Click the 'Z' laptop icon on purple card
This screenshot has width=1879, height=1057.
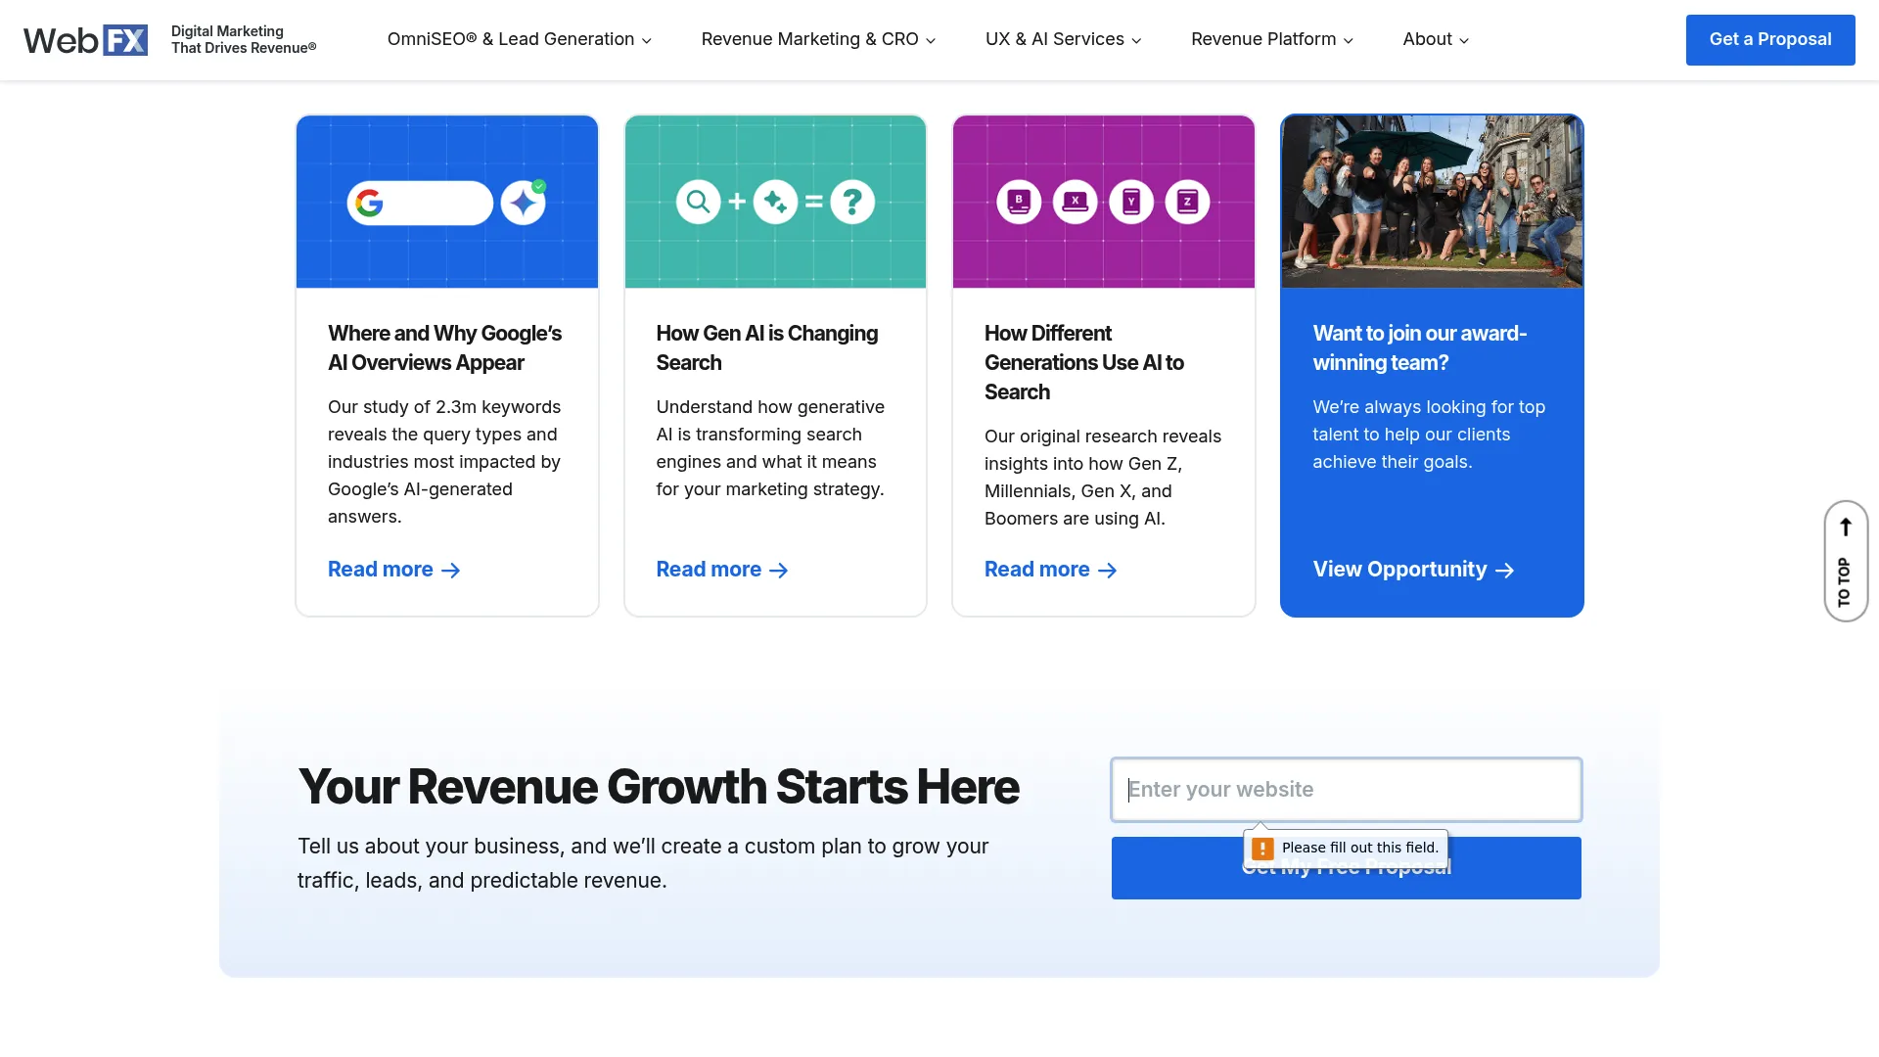pos(1187,202)
